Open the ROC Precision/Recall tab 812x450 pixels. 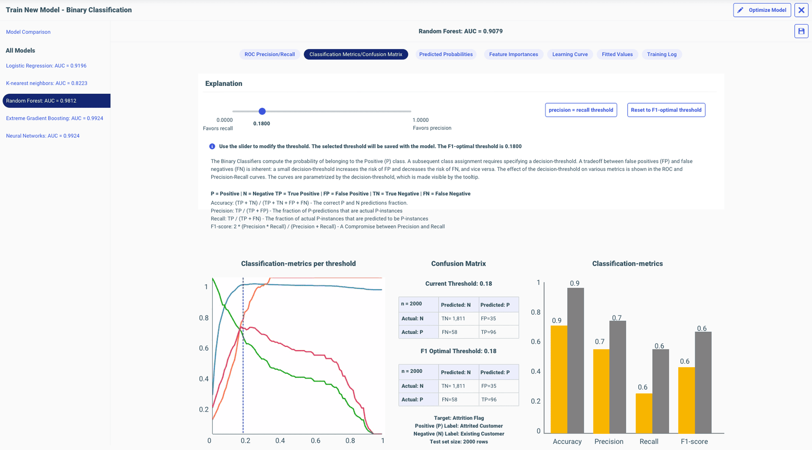tap(269, 55)
